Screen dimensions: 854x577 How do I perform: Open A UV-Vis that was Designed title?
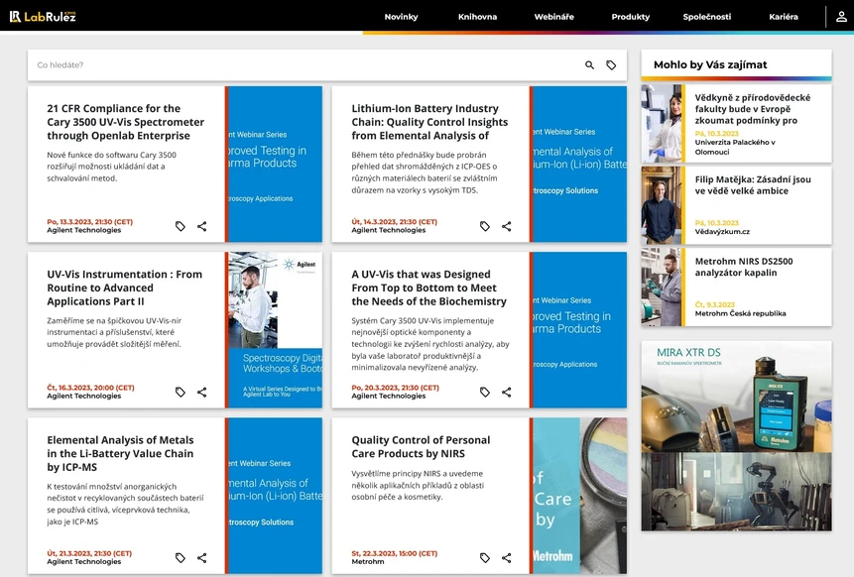(x=428, y=288)
